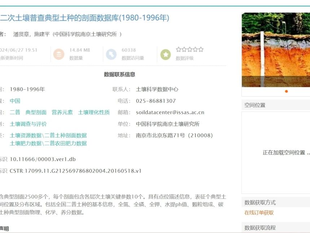Open the 二普 keyword link

(x=15, y=112)
